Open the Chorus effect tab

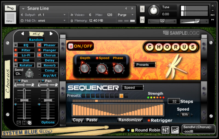[x=50, y=55]
